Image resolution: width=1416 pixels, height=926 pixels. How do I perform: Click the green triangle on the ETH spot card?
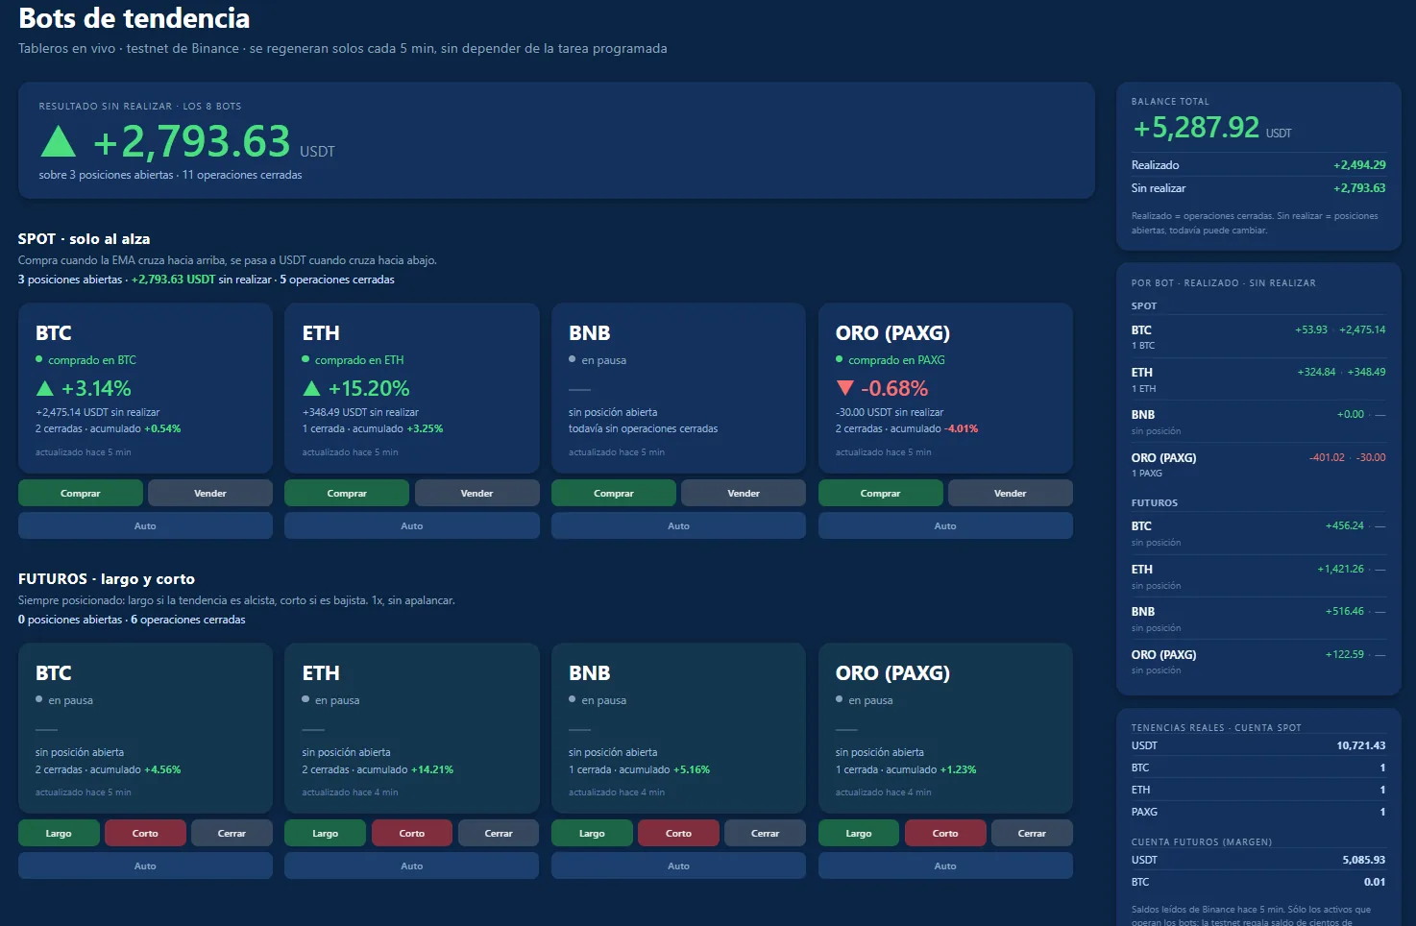pyautogui.click(x=311, y=389)
